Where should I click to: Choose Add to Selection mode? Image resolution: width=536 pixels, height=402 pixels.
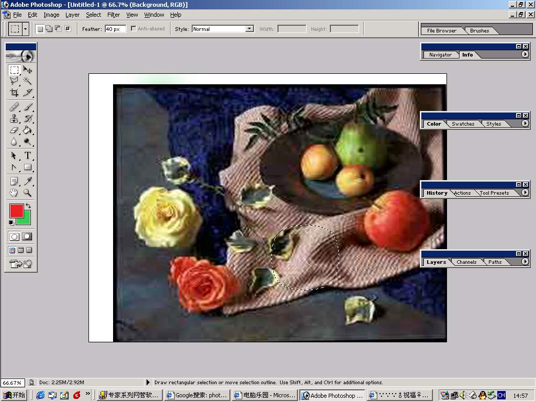[x=49, y=29]
